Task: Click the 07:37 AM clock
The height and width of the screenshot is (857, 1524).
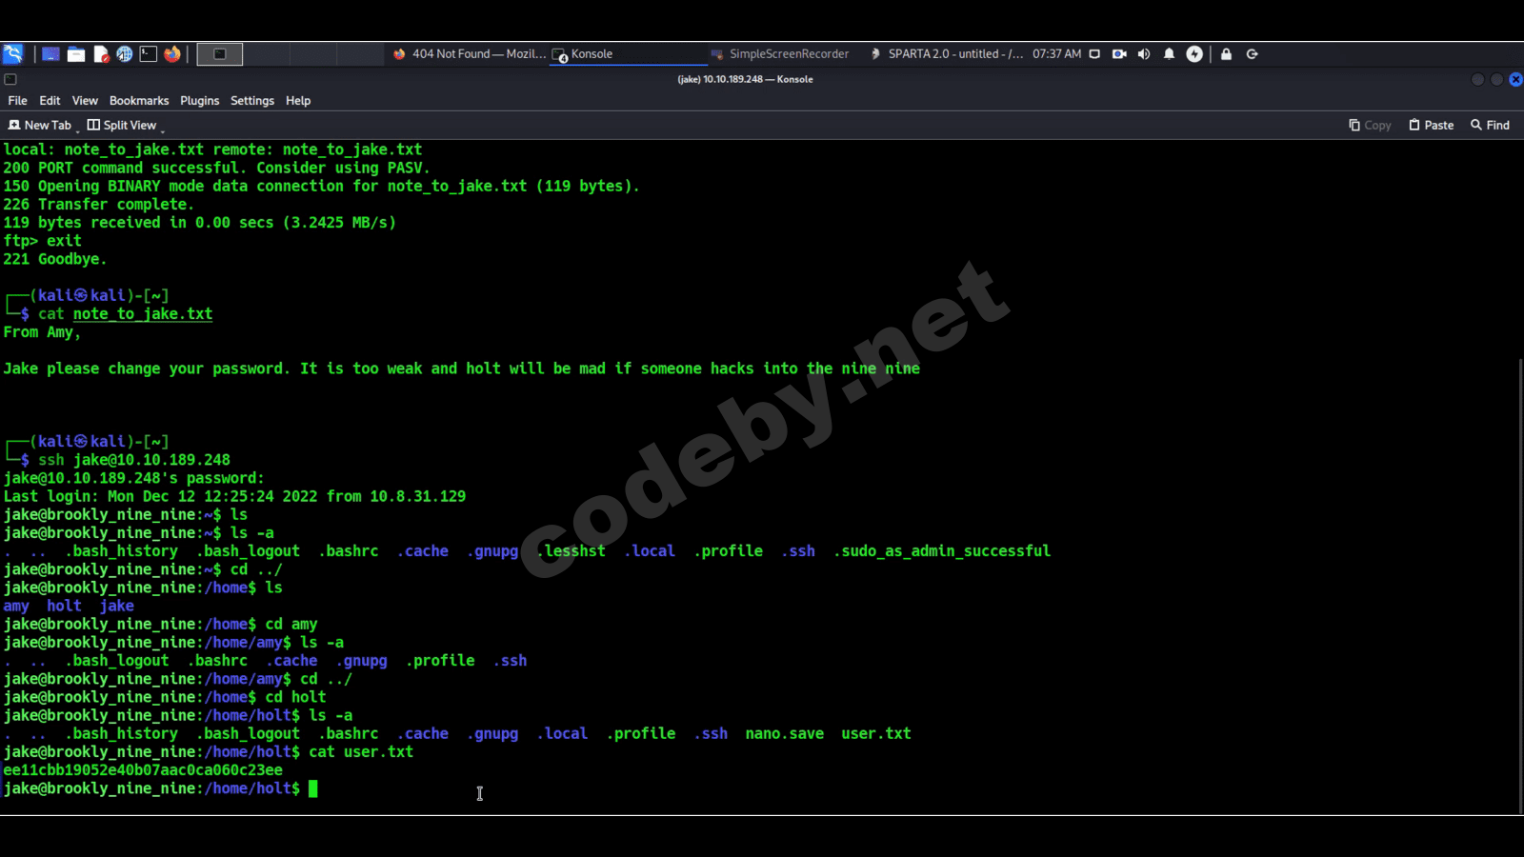Action: [x=1056, y=54]
